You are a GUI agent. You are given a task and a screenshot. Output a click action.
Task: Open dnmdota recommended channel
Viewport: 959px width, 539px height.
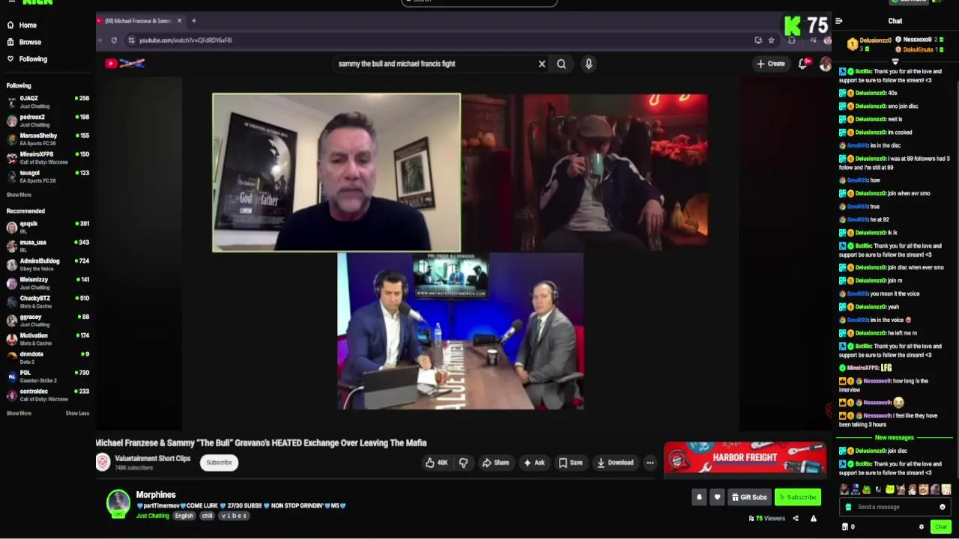tap(47, 357)
